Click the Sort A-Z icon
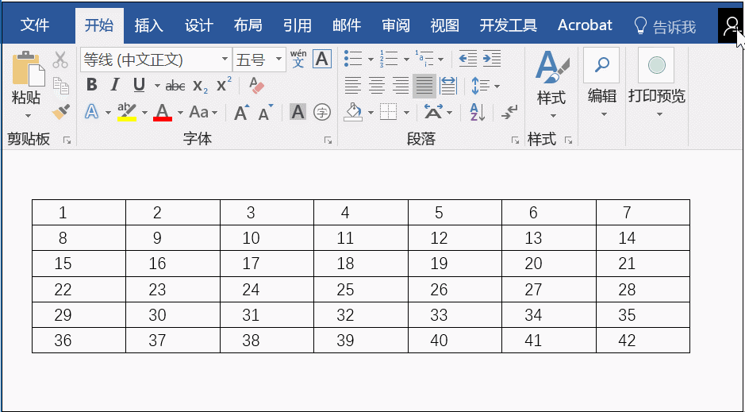Image resolution: width=745 pixels, height=412 pixels. (477, 113)
